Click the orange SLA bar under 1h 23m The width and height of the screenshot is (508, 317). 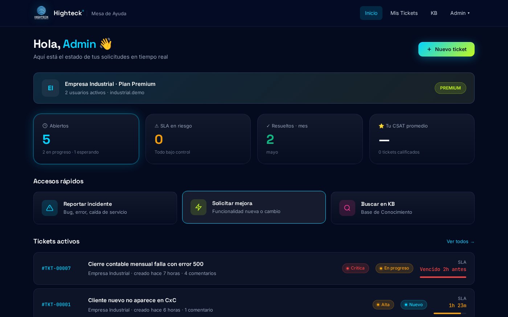point(450,313)
